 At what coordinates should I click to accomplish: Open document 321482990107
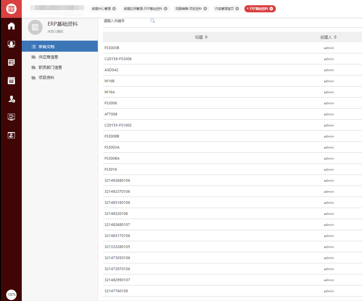coord(117,280)
